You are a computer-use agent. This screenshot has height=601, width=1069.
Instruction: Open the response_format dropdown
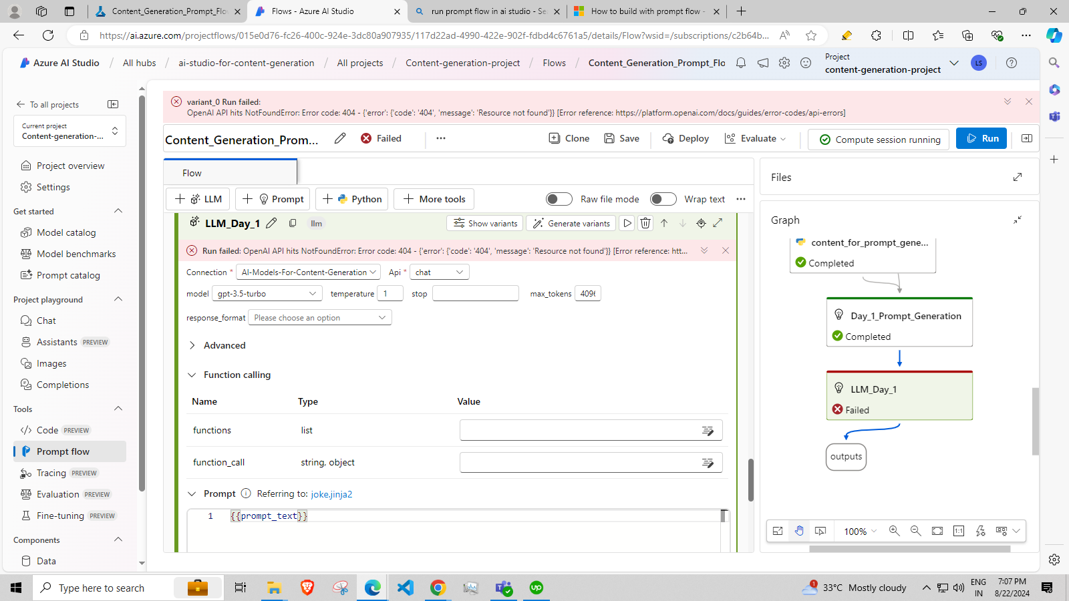coord(319,317)
